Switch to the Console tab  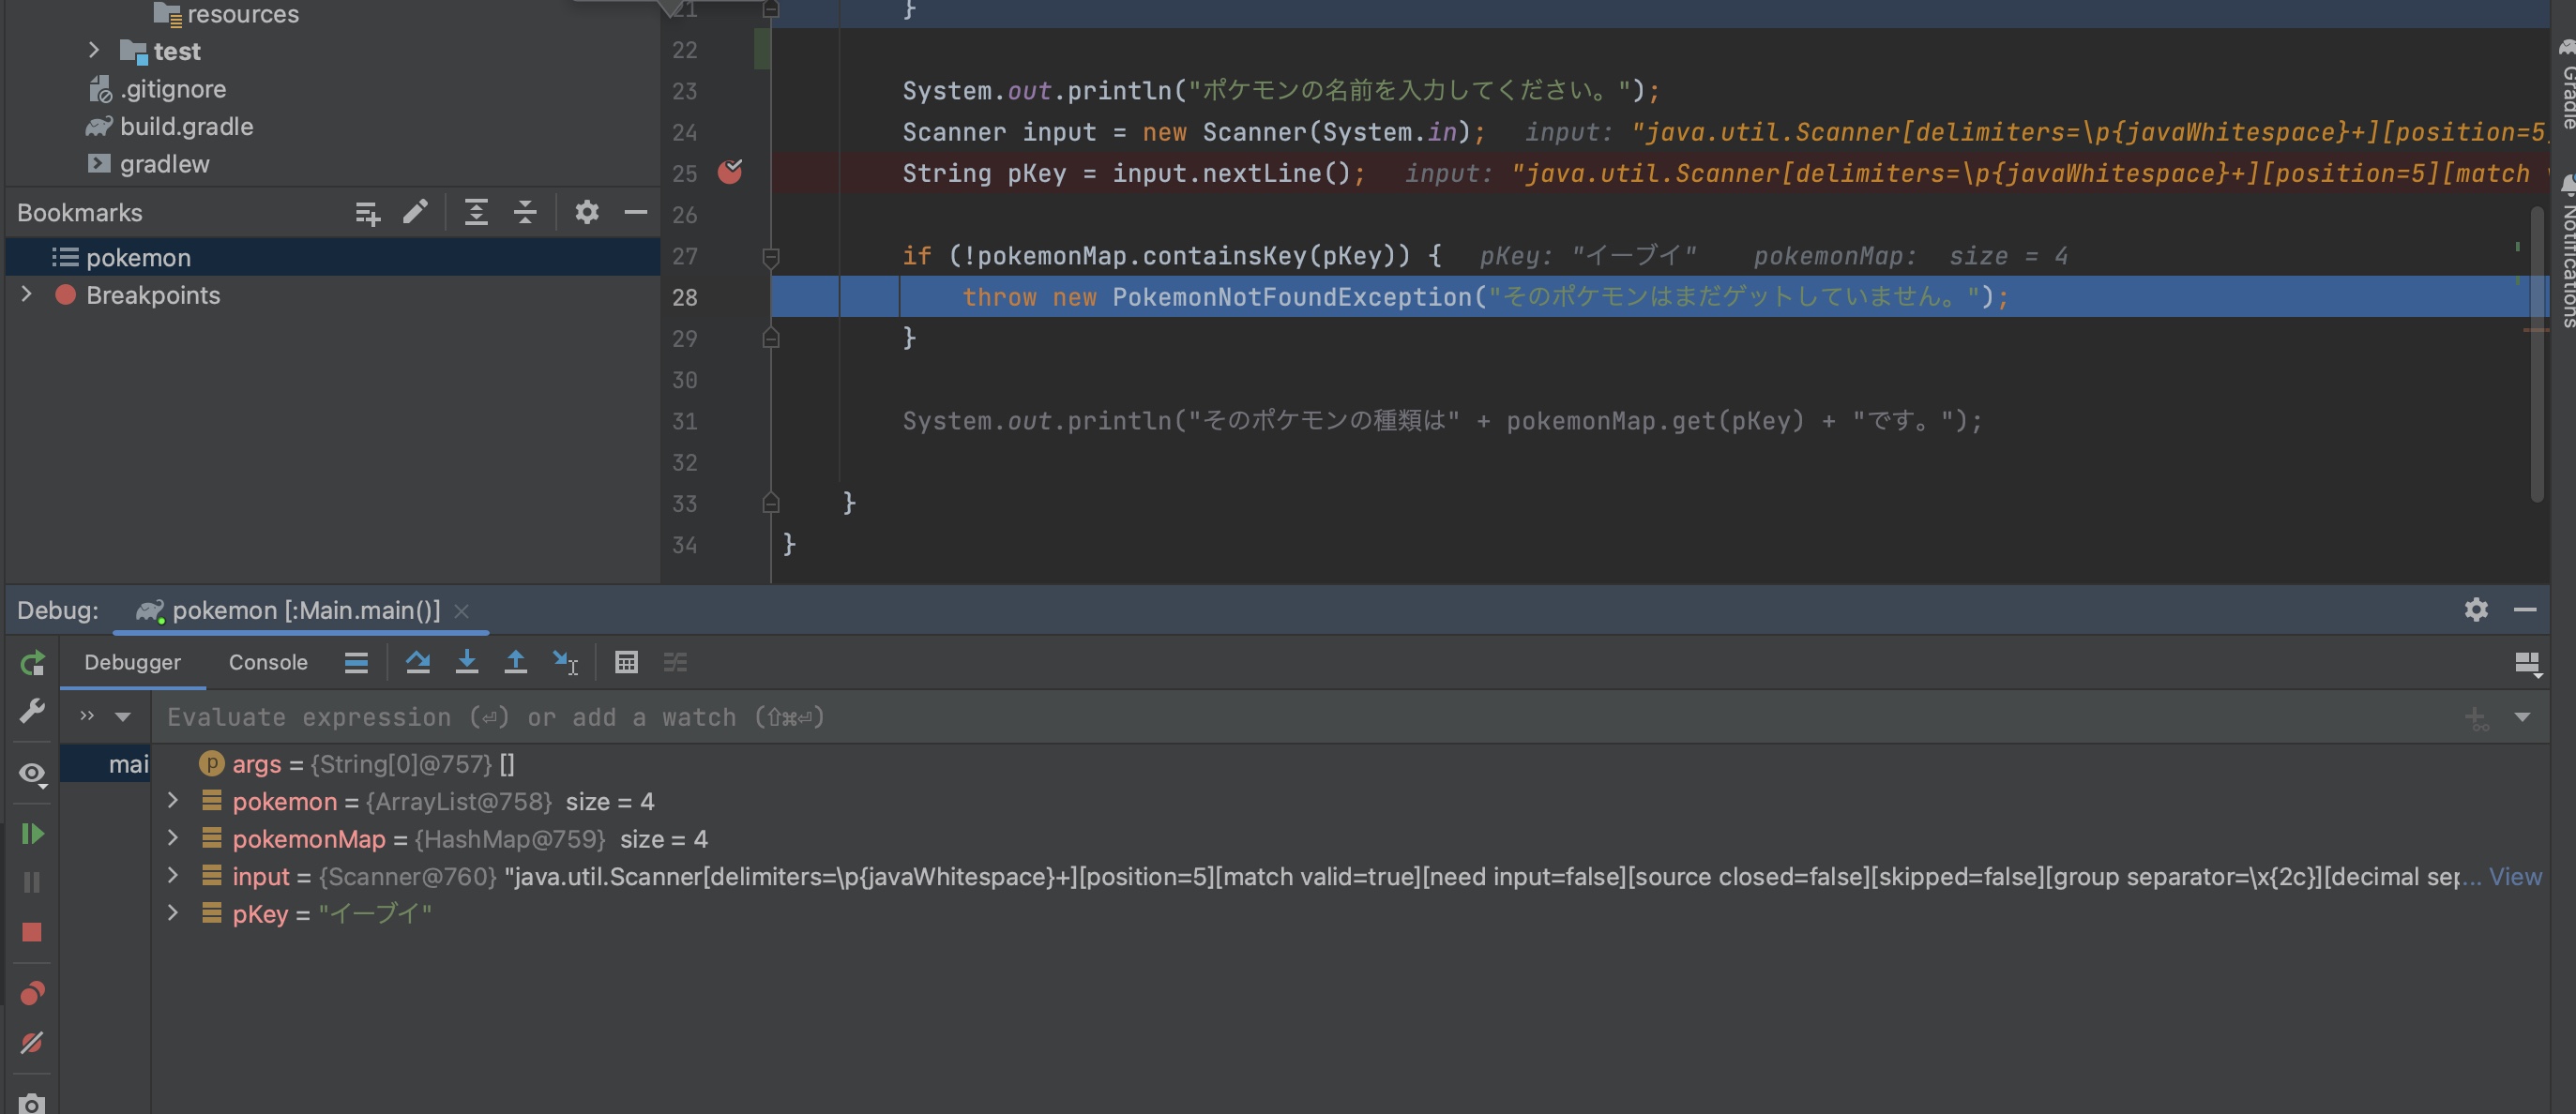pyautogui.click(x=268, y=662)
